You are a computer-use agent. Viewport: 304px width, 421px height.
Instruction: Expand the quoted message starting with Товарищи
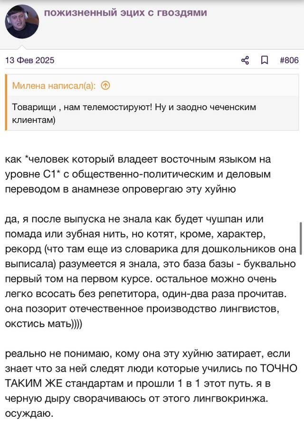point(152,113)
